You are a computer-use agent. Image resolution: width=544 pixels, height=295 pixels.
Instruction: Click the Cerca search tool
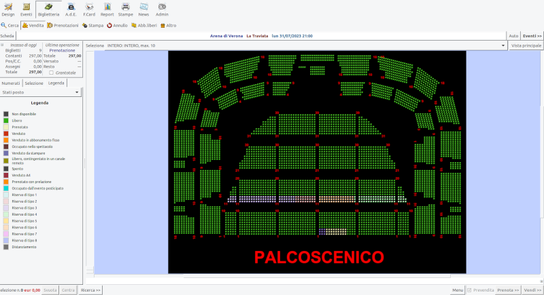(10, 25)
